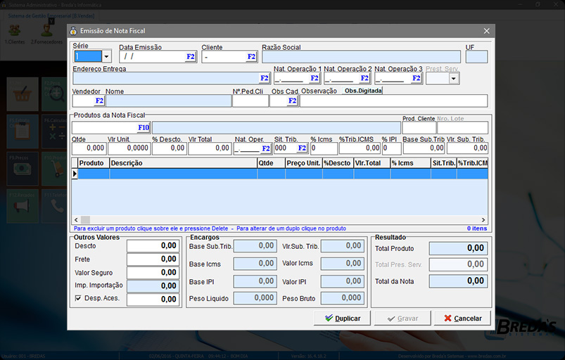Click the Obs Cad. F2 lookup icon

(x=293, y=101)
